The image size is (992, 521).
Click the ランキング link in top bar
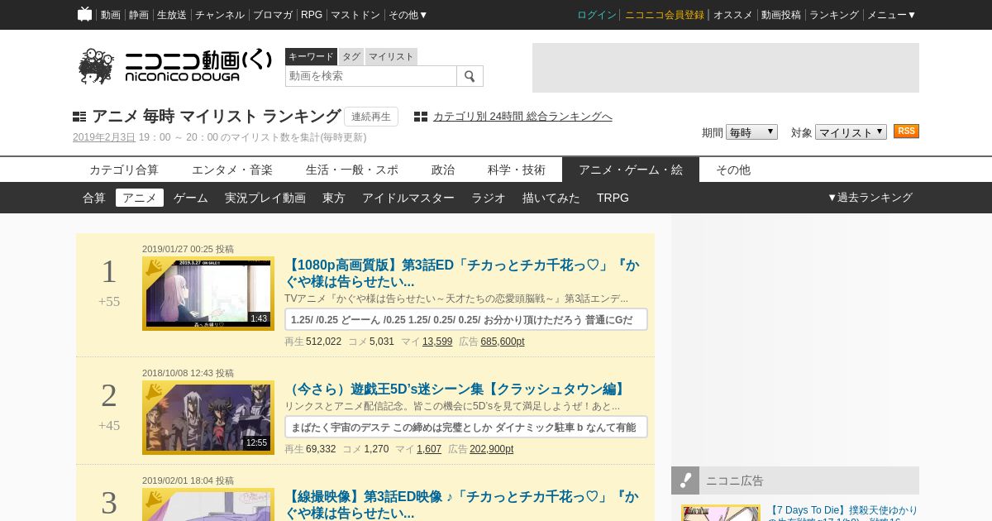[834, 15]
